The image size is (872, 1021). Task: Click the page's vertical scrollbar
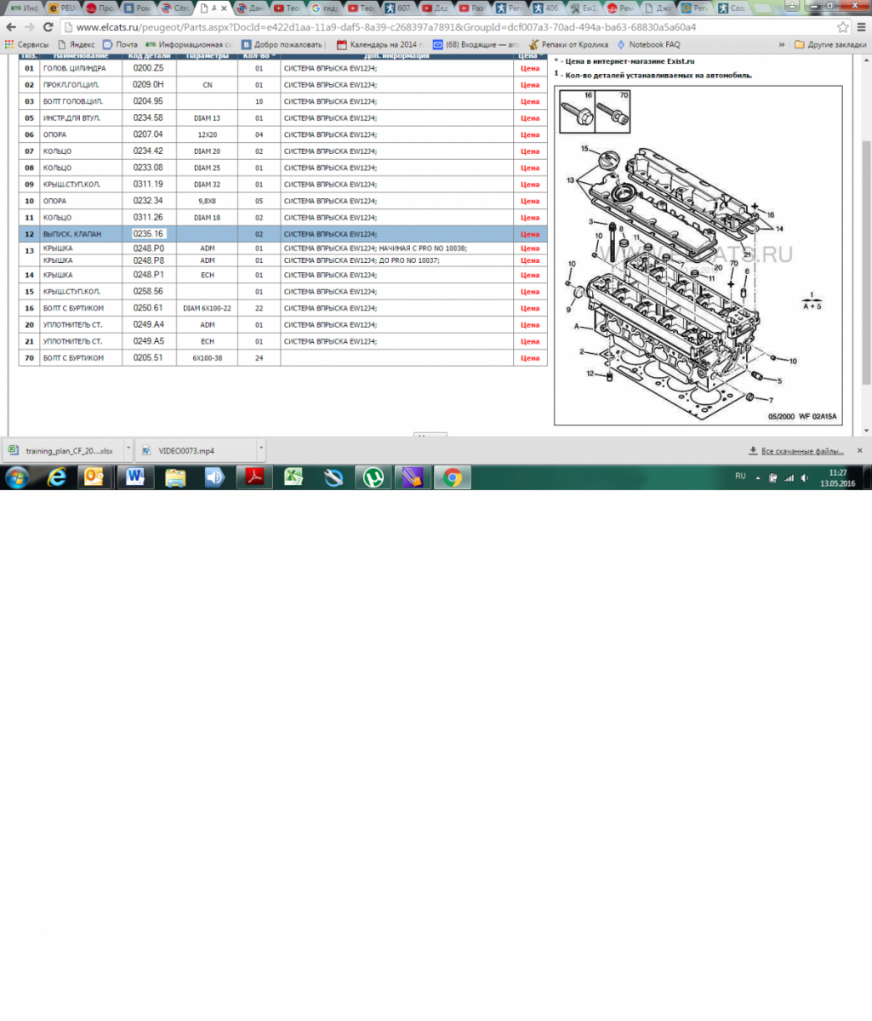pyautogui.click(x=866, y=255)
